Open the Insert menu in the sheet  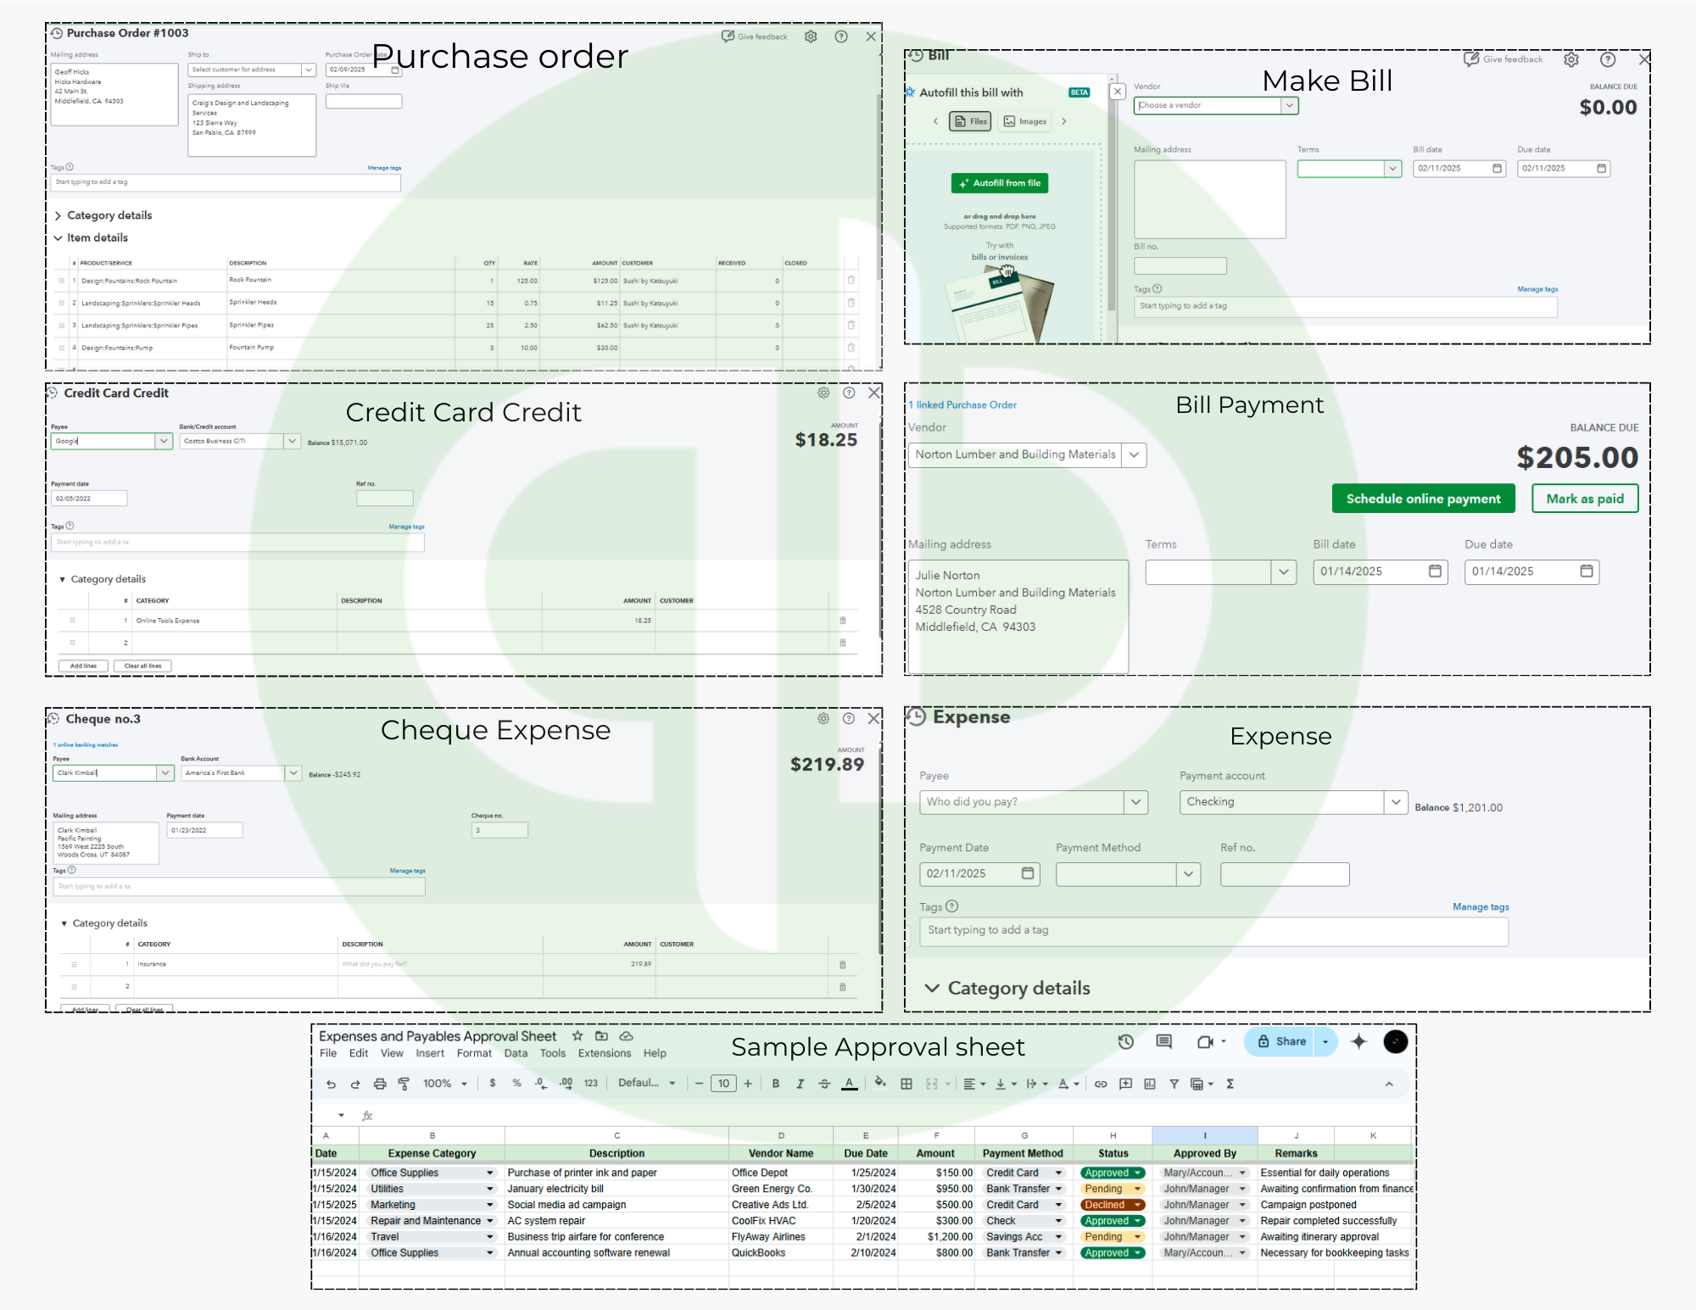tap(430, 1053)
